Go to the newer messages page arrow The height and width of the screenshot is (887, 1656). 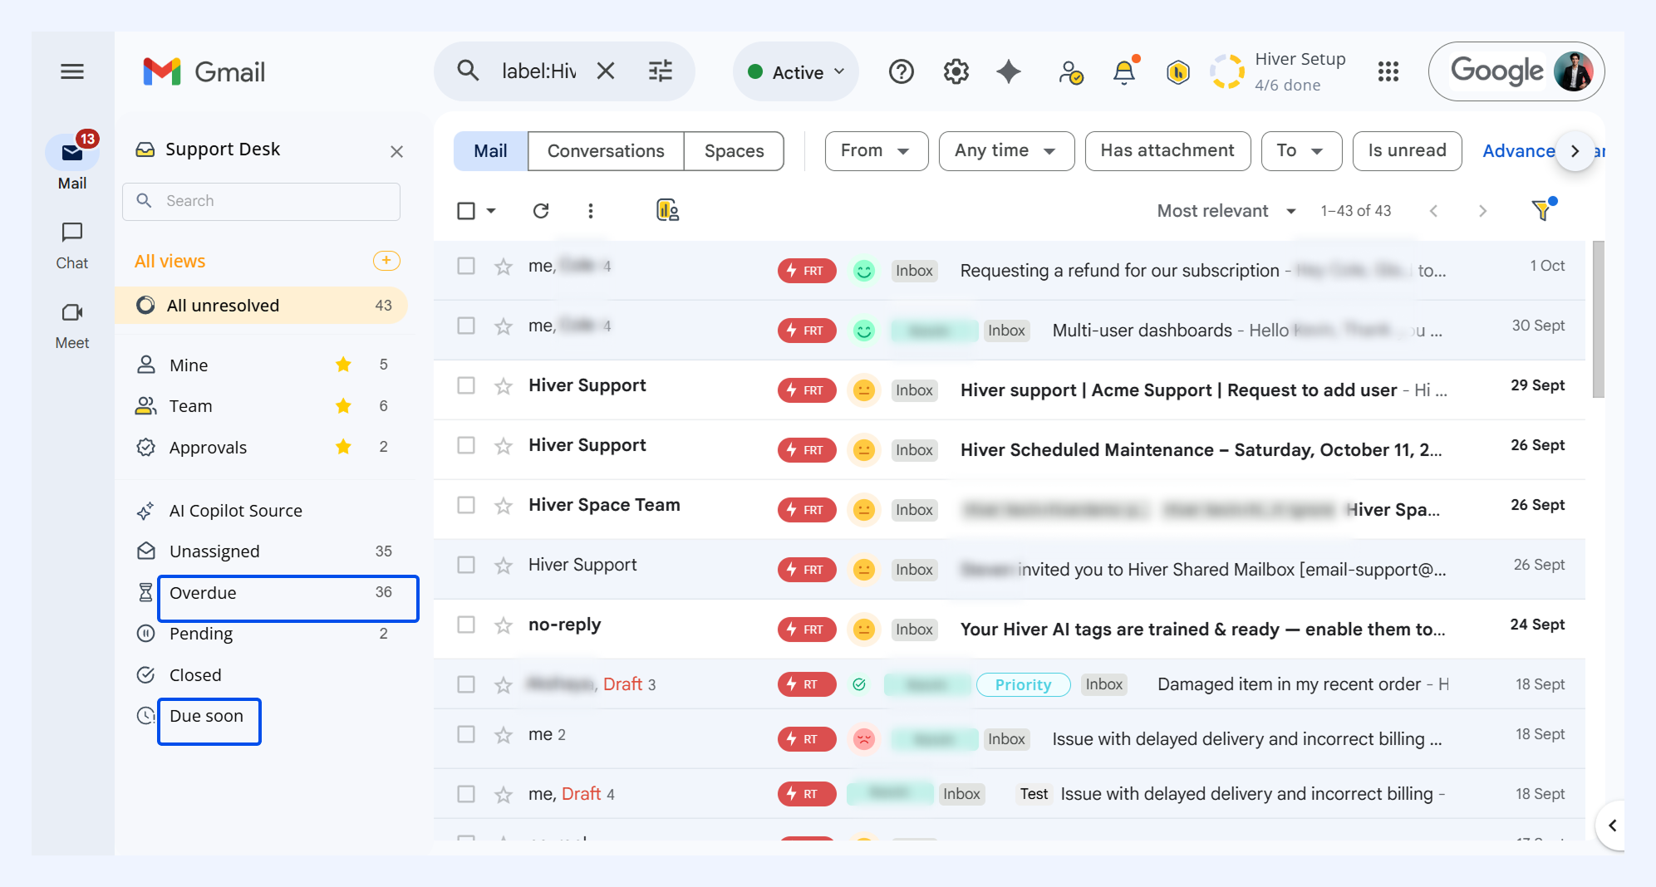click(1433, 211)
